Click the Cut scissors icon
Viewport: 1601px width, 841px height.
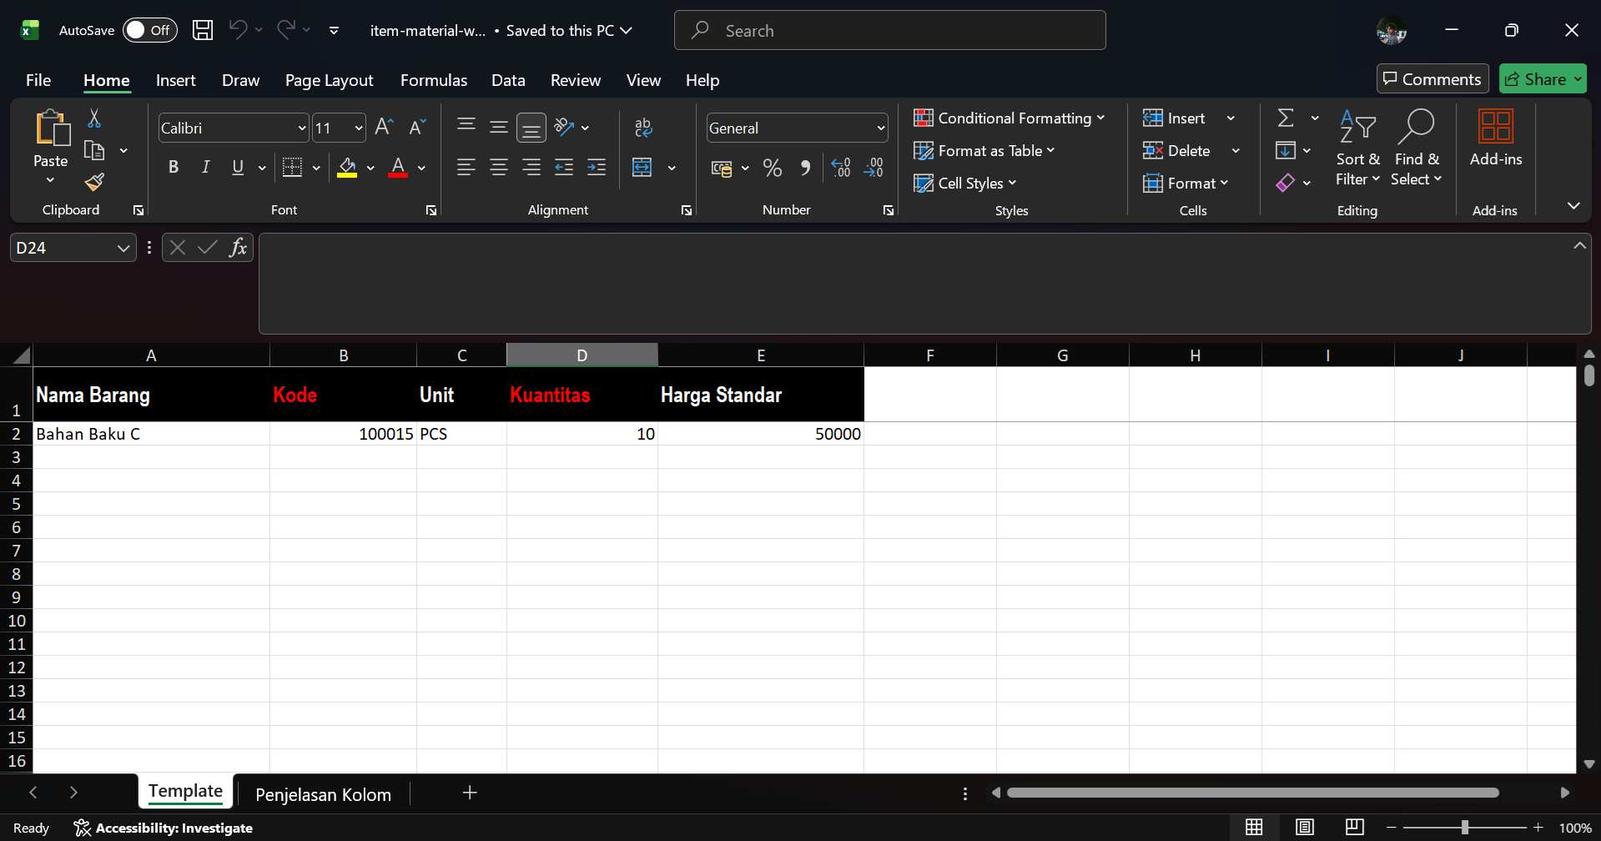point(94,118)
